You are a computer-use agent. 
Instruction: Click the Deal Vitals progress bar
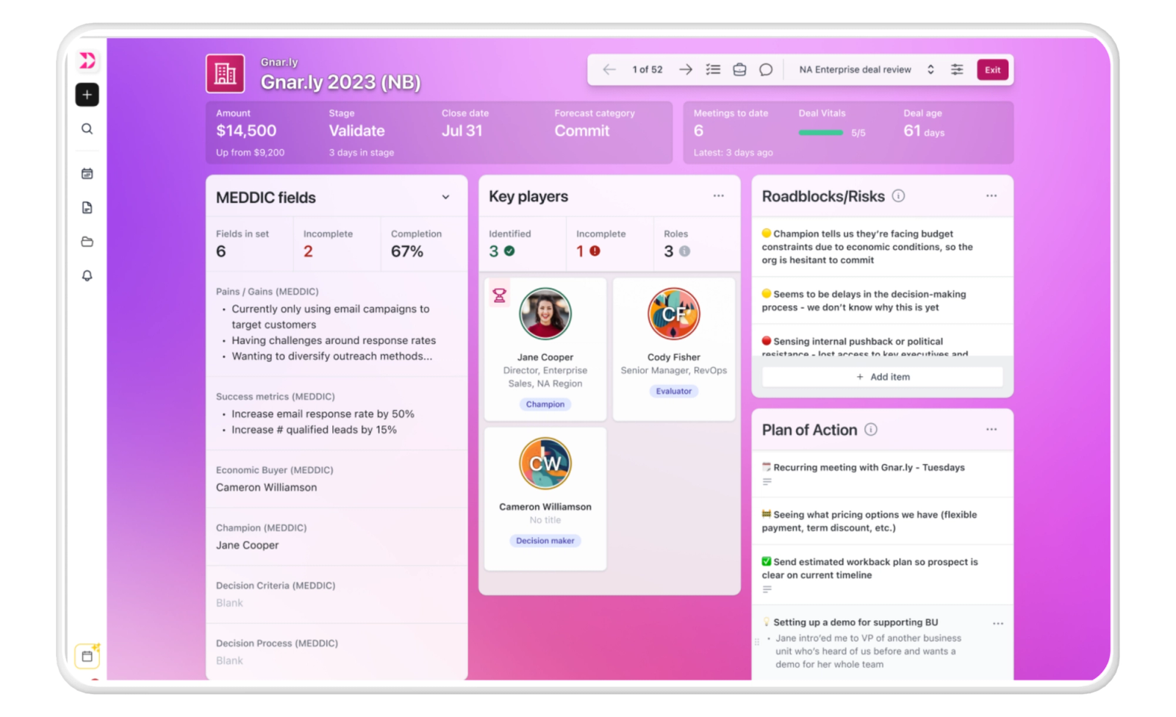tap(821, 133)
